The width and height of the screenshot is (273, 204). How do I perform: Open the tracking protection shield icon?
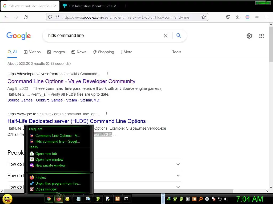pyautogui.click(x=50, y=17)
